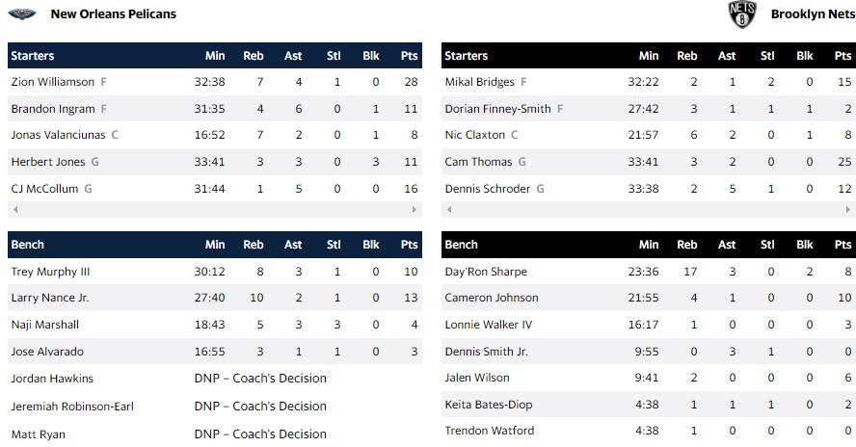The image size is (856, 447).
Task: Click the New Orleans Pelicans logo
Action: (21, 14)
